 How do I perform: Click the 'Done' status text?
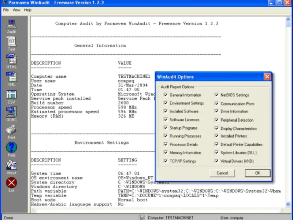click(x=8, y=218)
